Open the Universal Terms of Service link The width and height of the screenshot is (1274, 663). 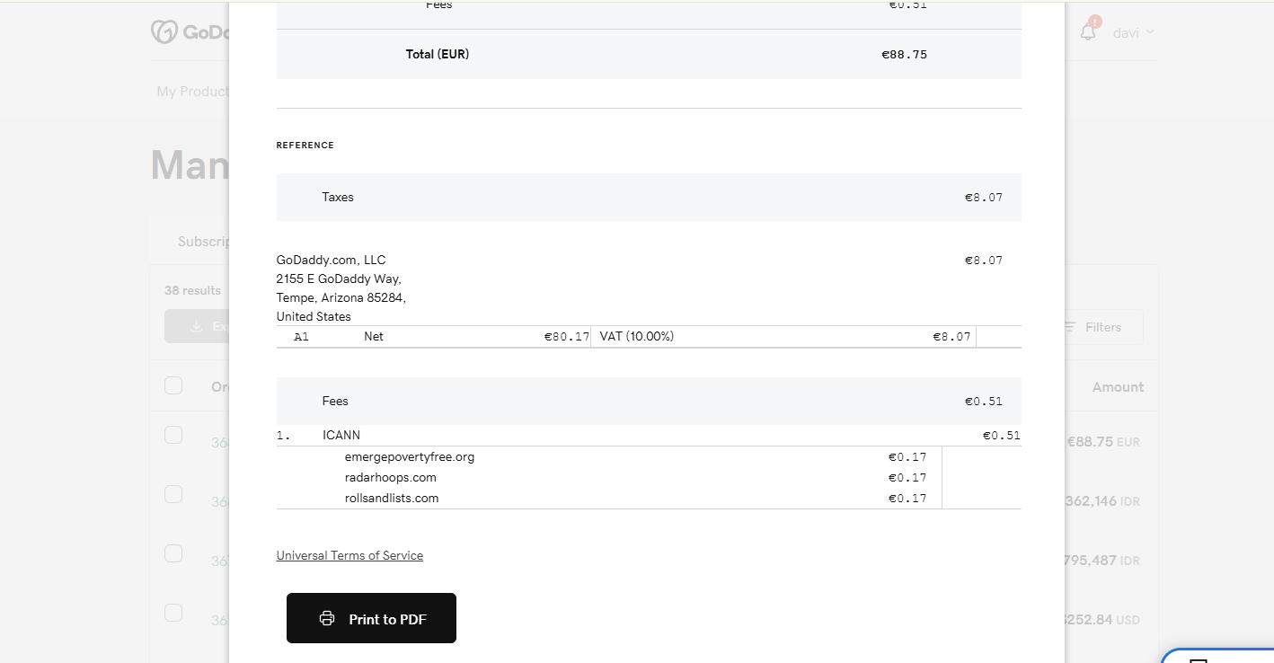coord(349,555)
